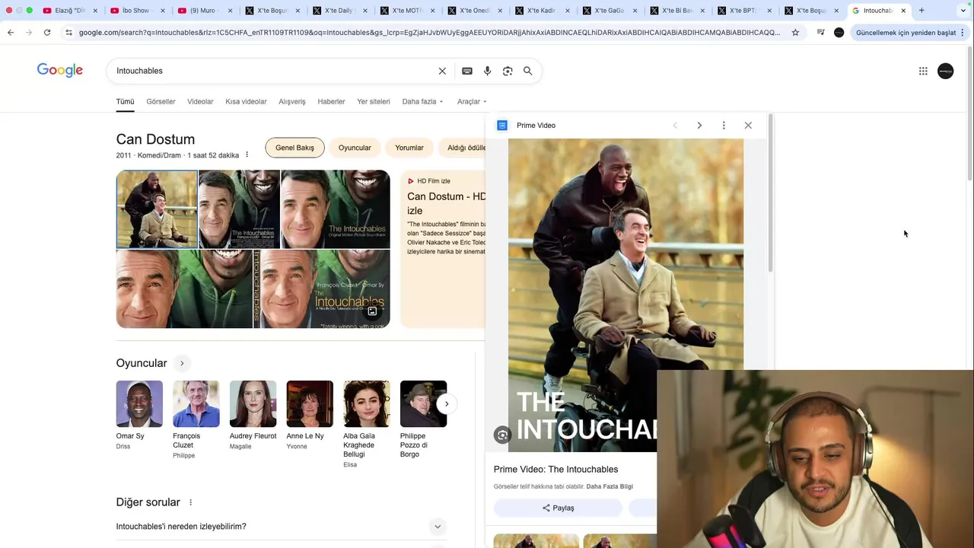Close the Prime Video image preview panel

pyautogui.click(x=748, y=126)
